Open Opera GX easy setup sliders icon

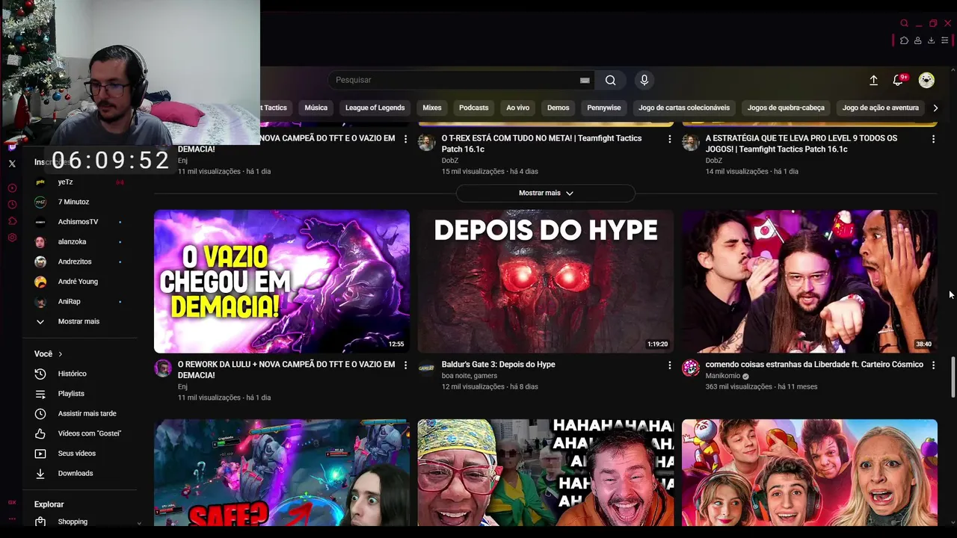(x=944, y=40)
